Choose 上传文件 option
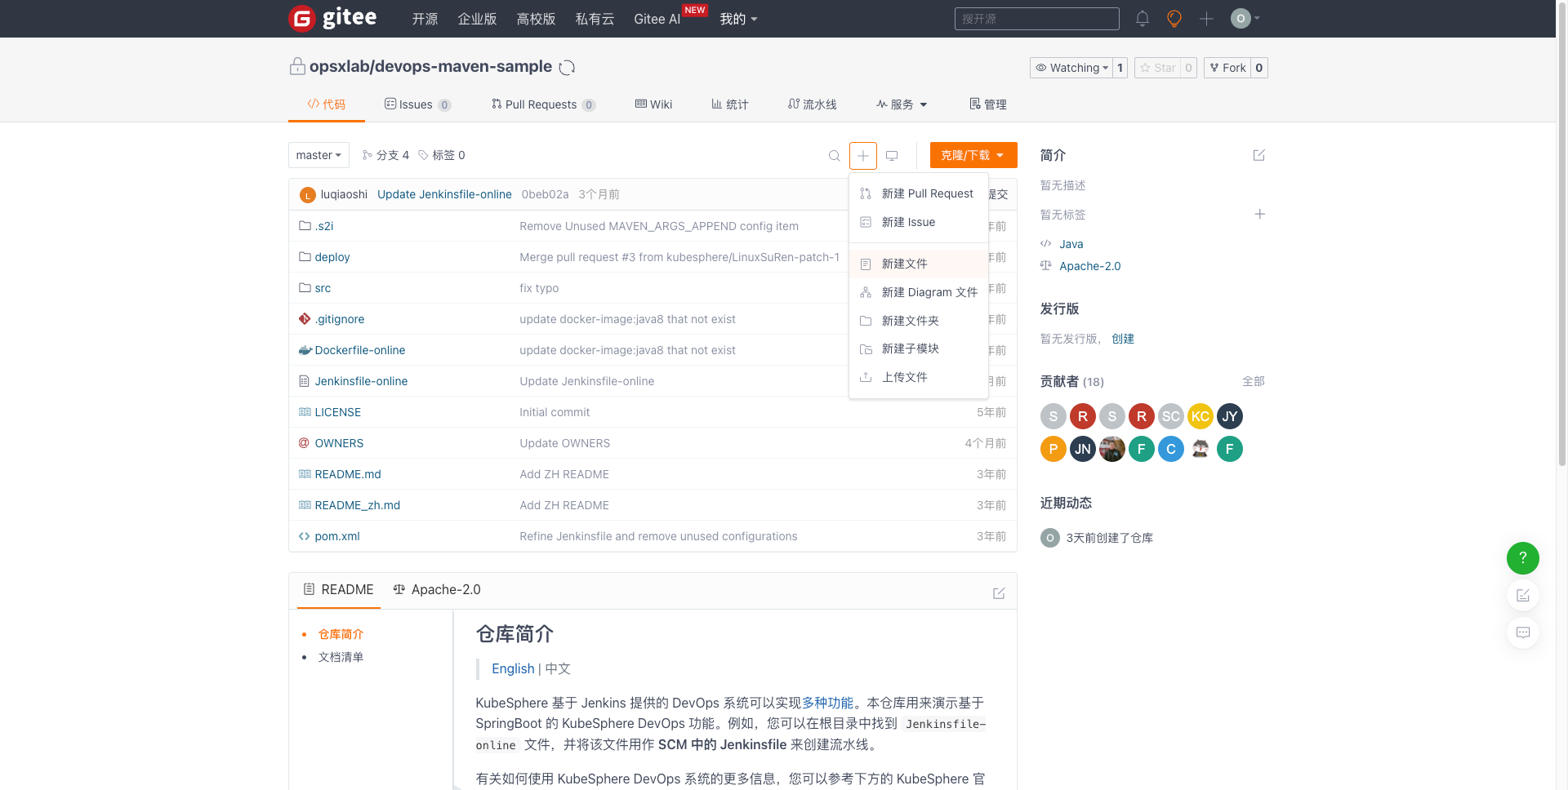 tap(919, 377)
